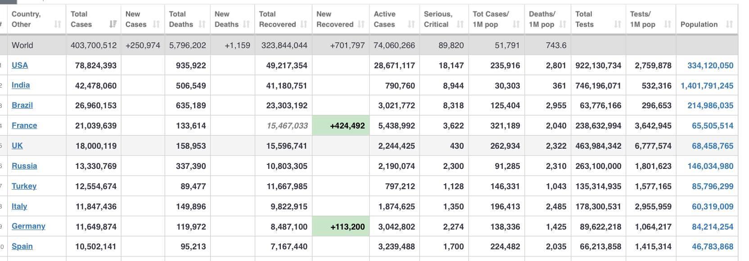This screenshot has height=261, width=749.
Task: Sort by New Cases sort icon
Action: pyautogui.click(x=156, y=24)
